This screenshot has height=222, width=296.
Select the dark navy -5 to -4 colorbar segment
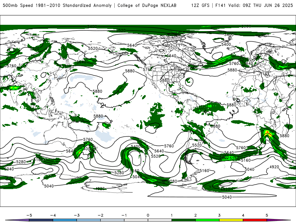[x=41, y=220]
